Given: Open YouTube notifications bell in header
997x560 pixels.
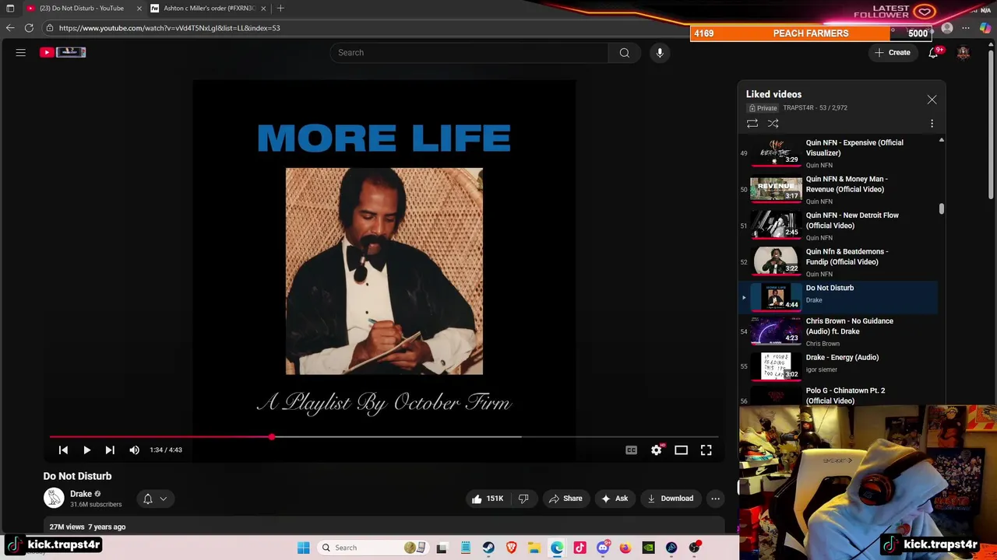Looking at the screenshot, I should (933, 52).
